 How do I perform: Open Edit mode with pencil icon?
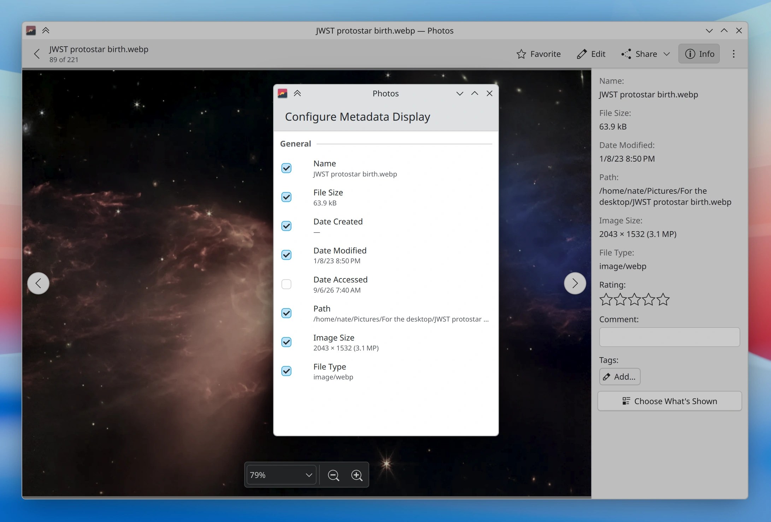(591, 54)
